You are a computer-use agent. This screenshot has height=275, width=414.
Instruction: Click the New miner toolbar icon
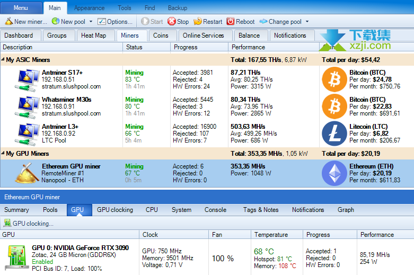coord(8,21)
